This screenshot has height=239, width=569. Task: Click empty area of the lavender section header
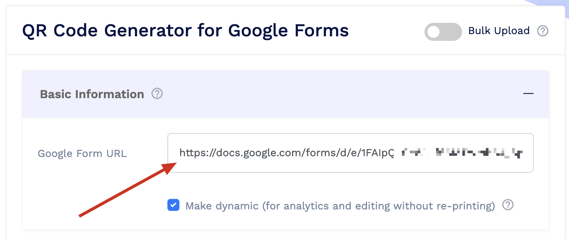338,94
